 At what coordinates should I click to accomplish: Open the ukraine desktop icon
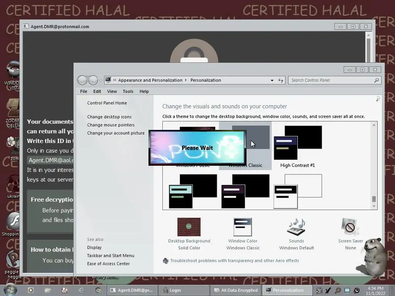pos(13,186)
